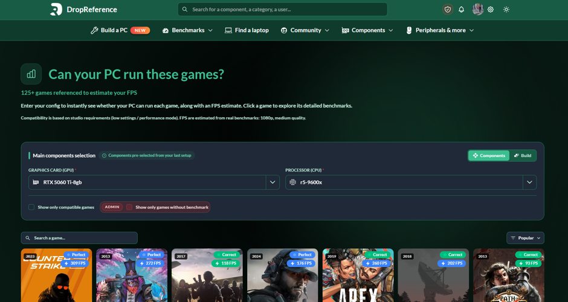Open Peripherals & more menu

click(440, 30)
